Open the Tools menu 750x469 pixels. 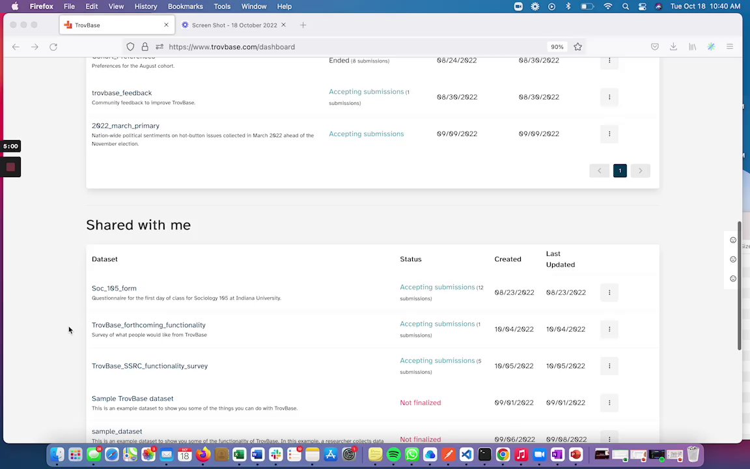222,7
